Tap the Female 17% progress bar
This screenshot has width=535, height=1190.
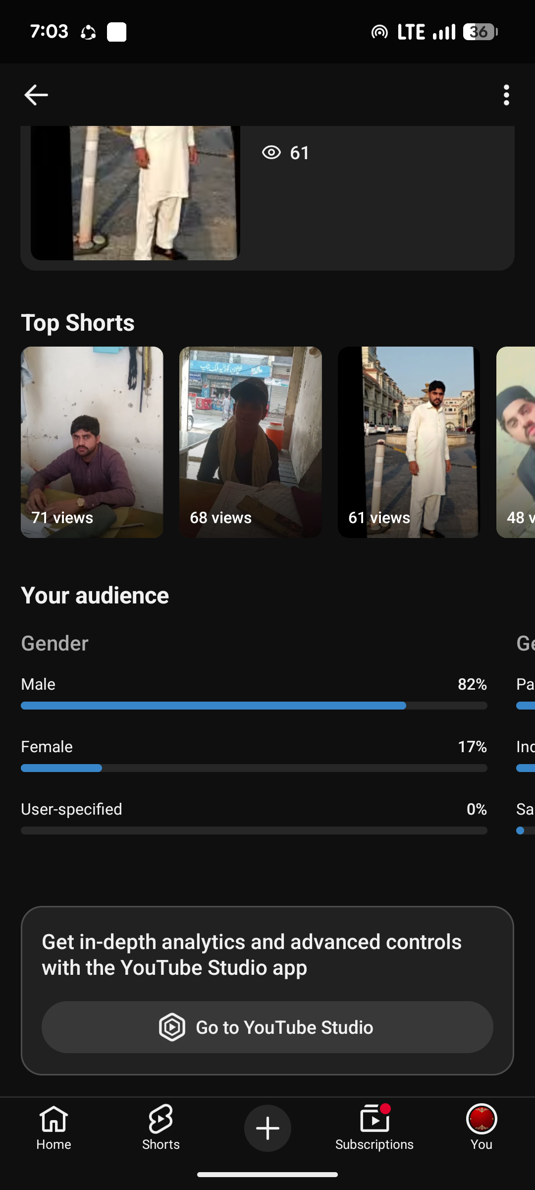pos(254,768)
